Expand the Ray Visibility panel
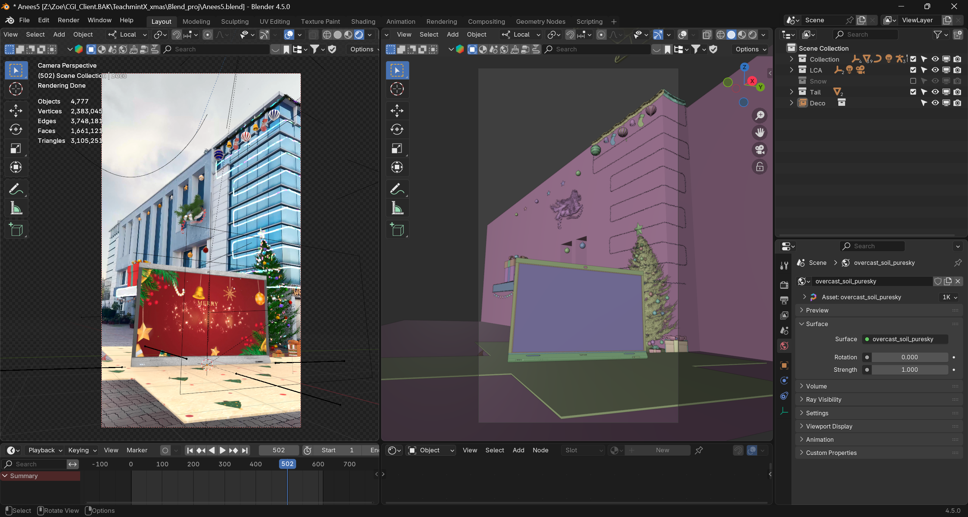Screen dimensions: 968x517 tap(824, 399)
